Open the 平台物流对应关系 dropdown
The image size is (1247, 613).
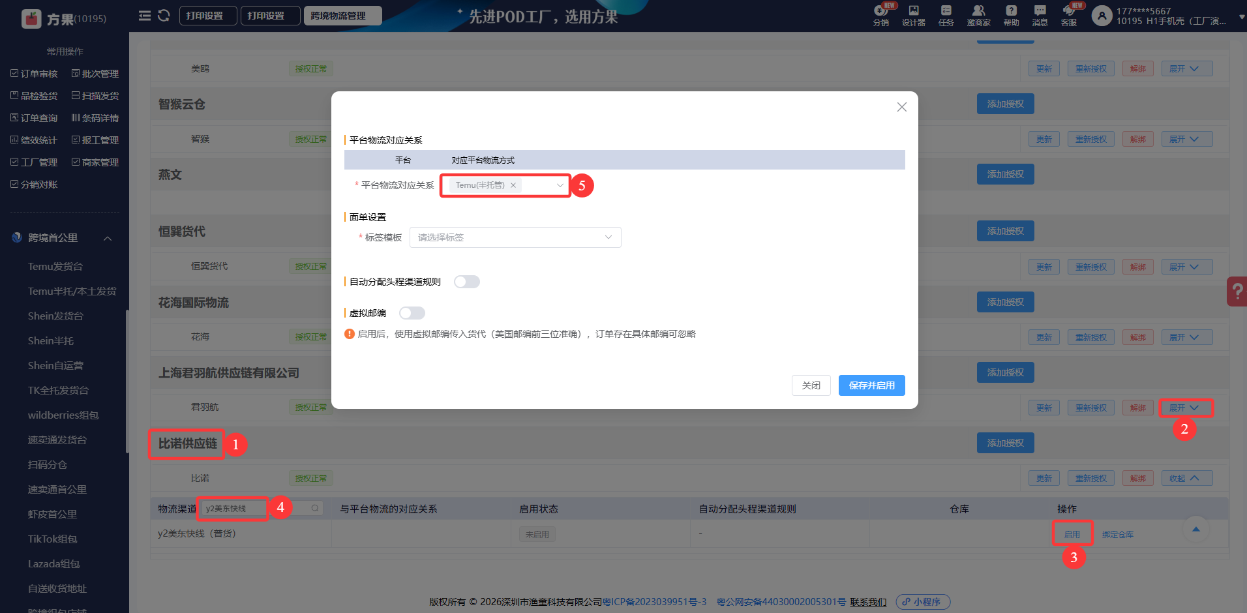click(x=505, y=185)
